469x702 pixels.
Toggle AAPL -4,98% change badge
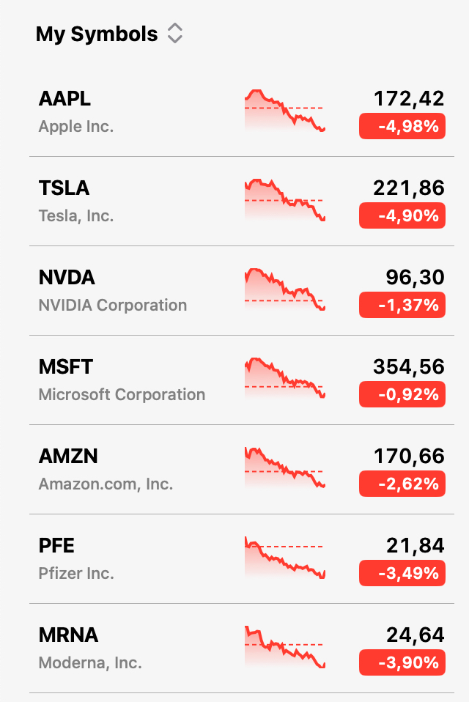click(x=402, y=127)
